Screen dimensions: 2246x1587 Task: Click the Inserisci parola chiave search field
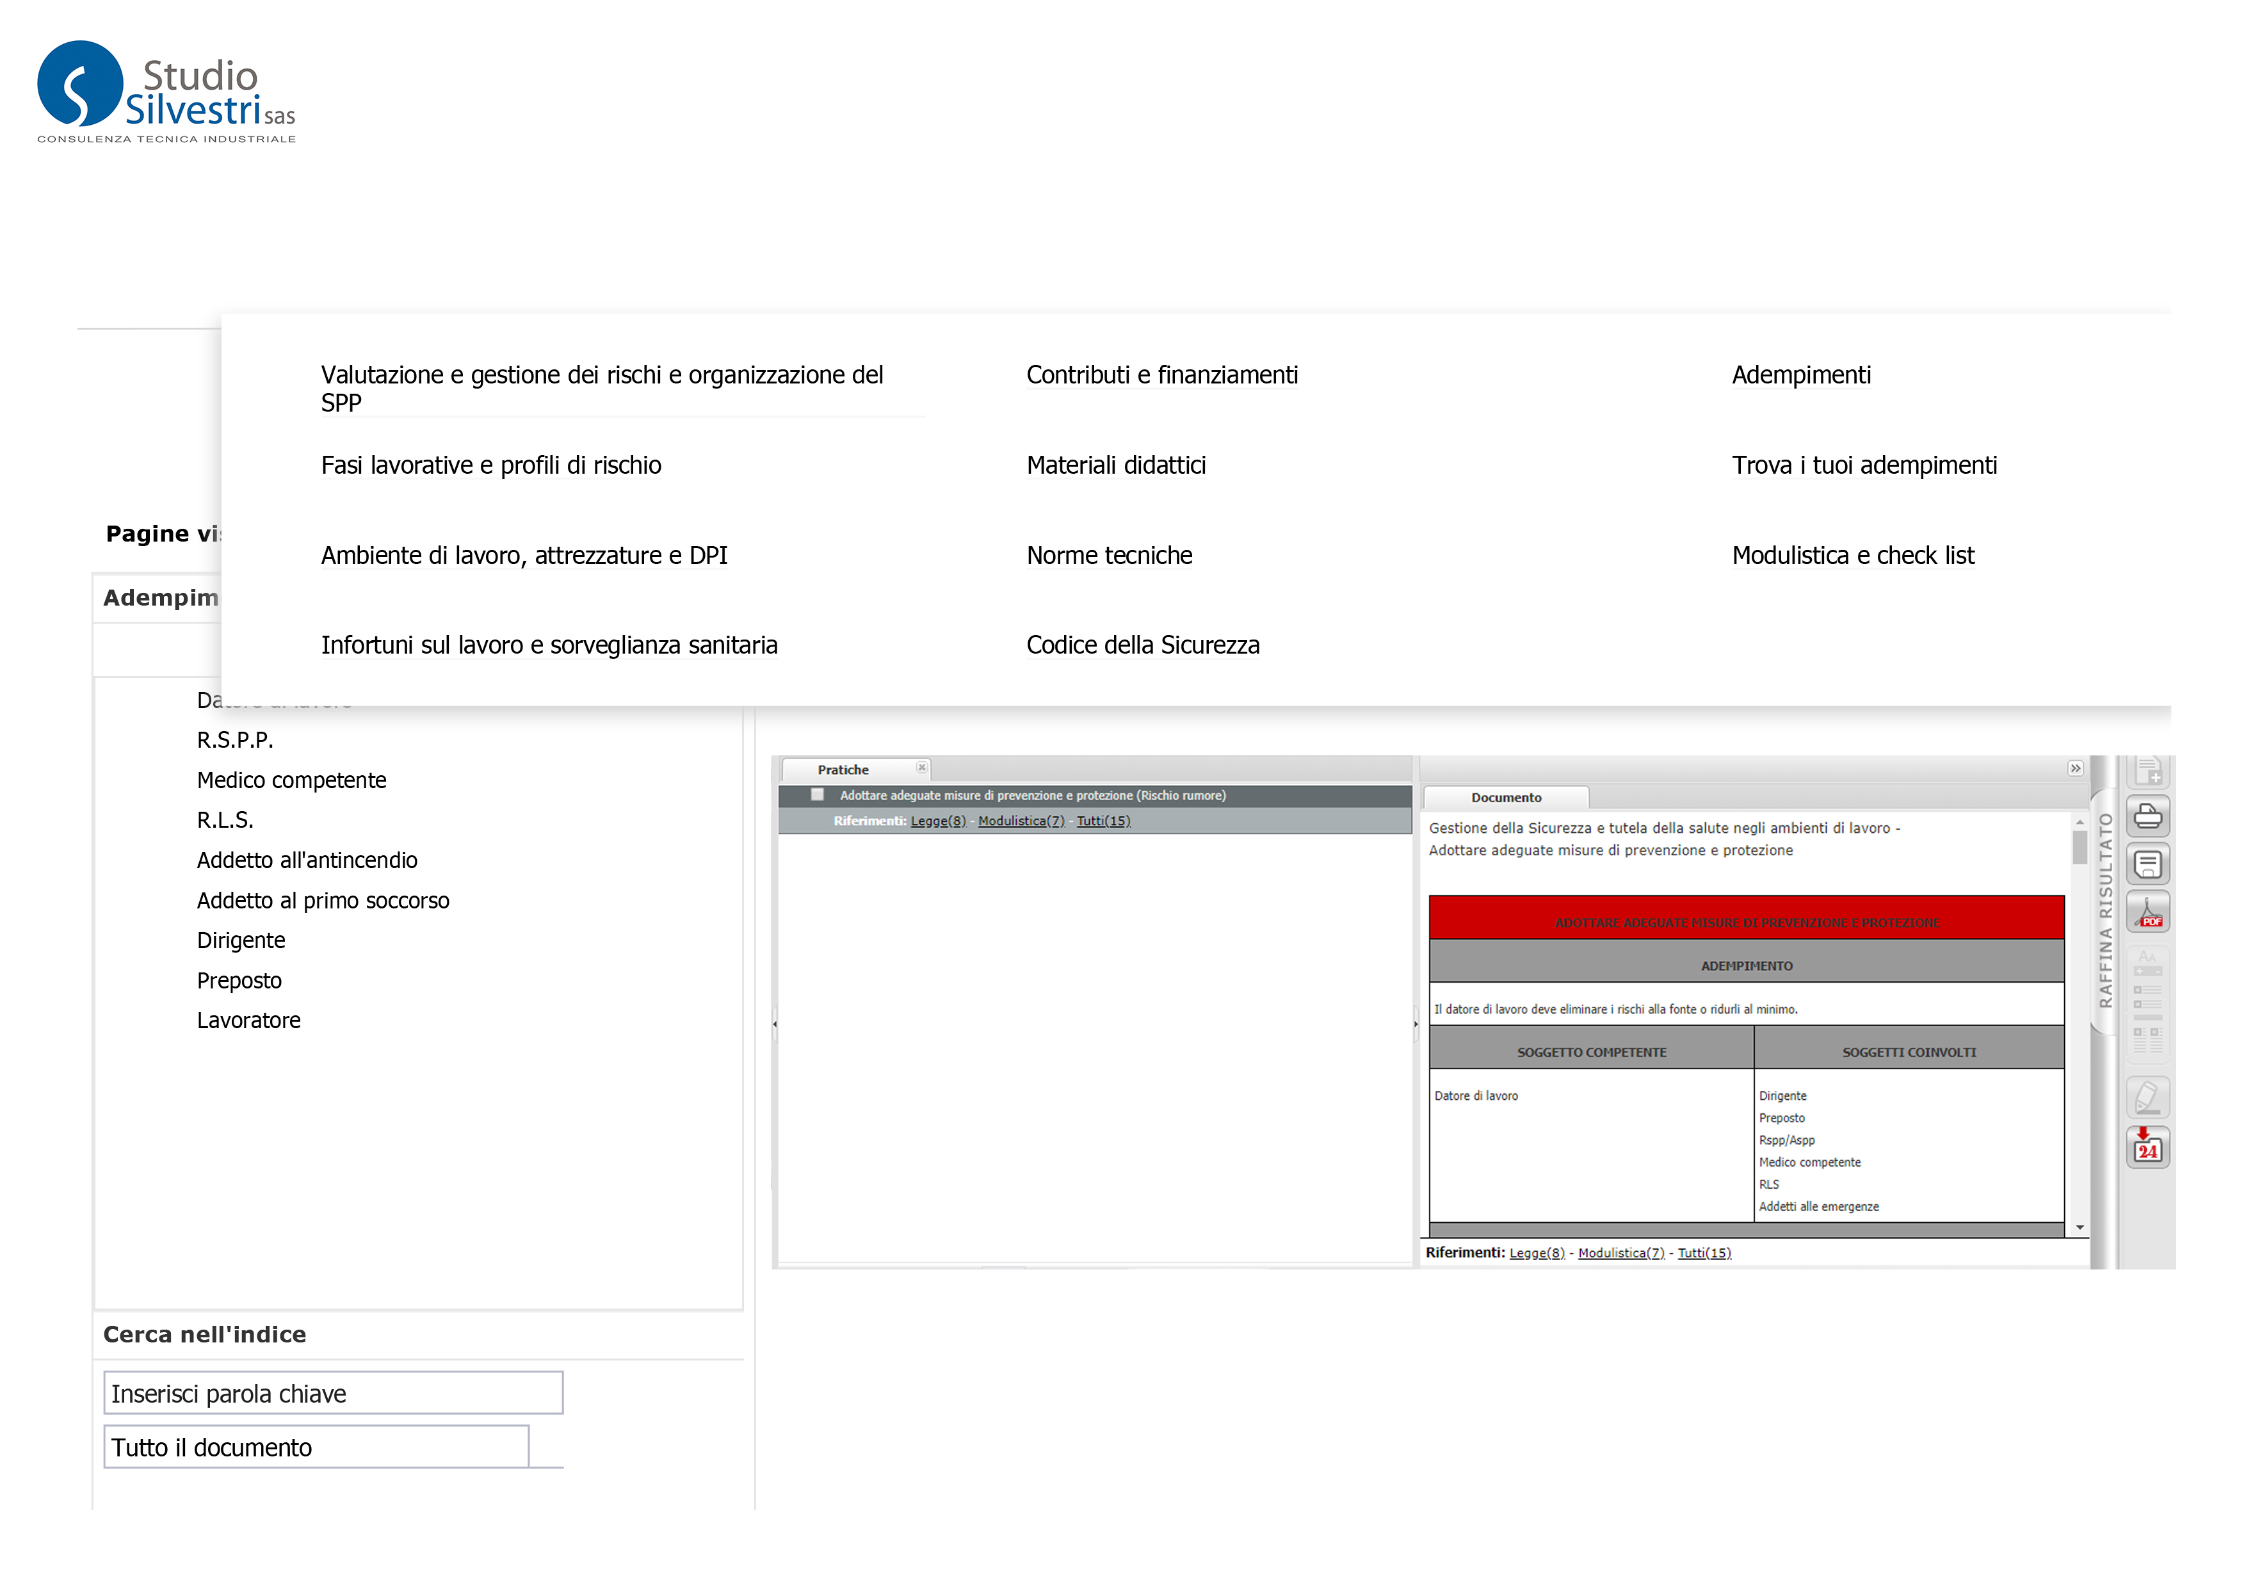click(332, 1394)
